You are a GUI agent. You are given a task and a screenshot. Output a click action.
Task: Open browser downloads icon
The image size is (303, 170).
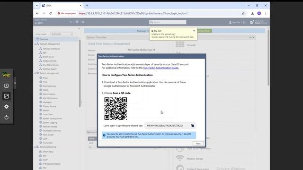click(252, 13)
